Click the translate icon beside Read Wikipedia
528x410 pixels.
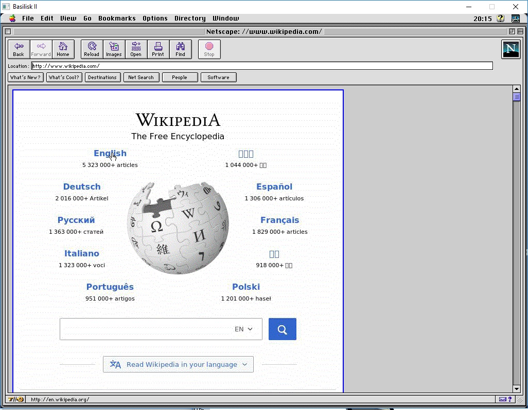pyautogui.click(x=115, y=364)
